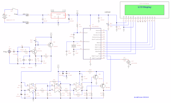Click the +6V input terminal
Image resolution: width=171 pixels, height=103 pixels.
click(27, 15)
